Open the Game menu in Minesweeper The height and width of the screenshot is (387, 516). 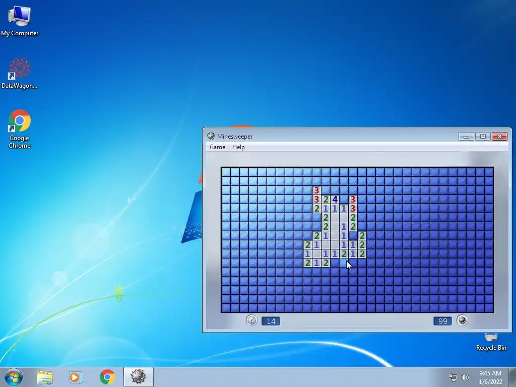[218, 147]
